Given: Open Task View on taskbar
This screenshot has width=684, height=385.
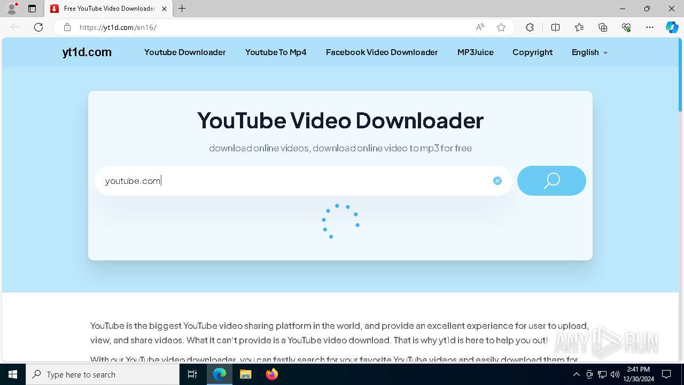Looking at the screenshot, I should point(192,374).
